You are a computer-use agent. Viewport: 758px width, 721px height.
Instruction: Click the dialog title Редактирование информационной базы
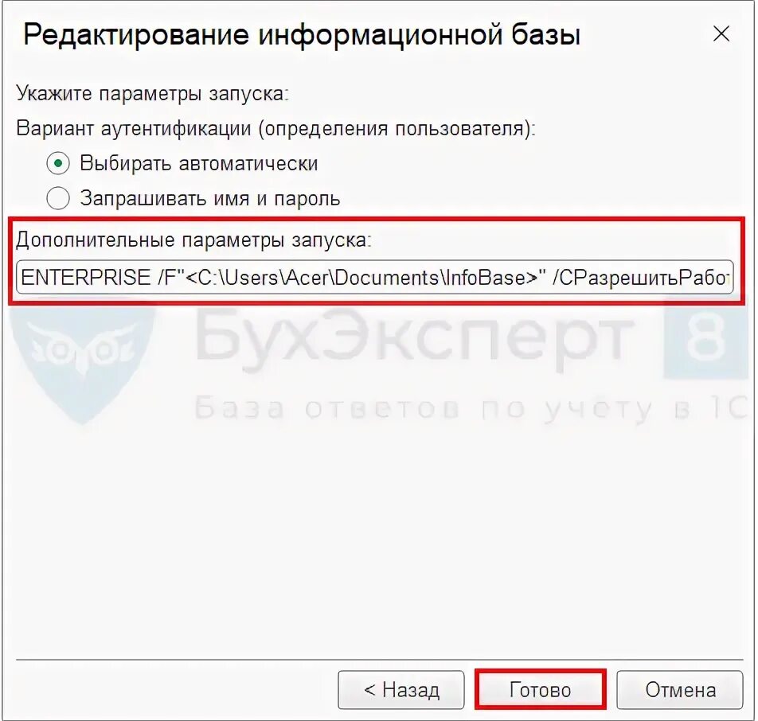click(302, 35)
